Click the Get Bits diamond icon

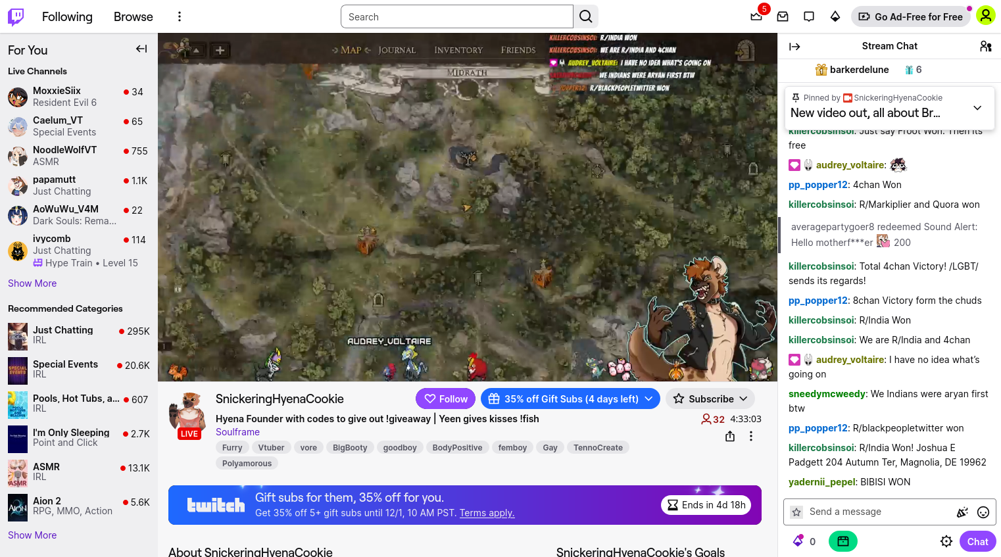835,16
